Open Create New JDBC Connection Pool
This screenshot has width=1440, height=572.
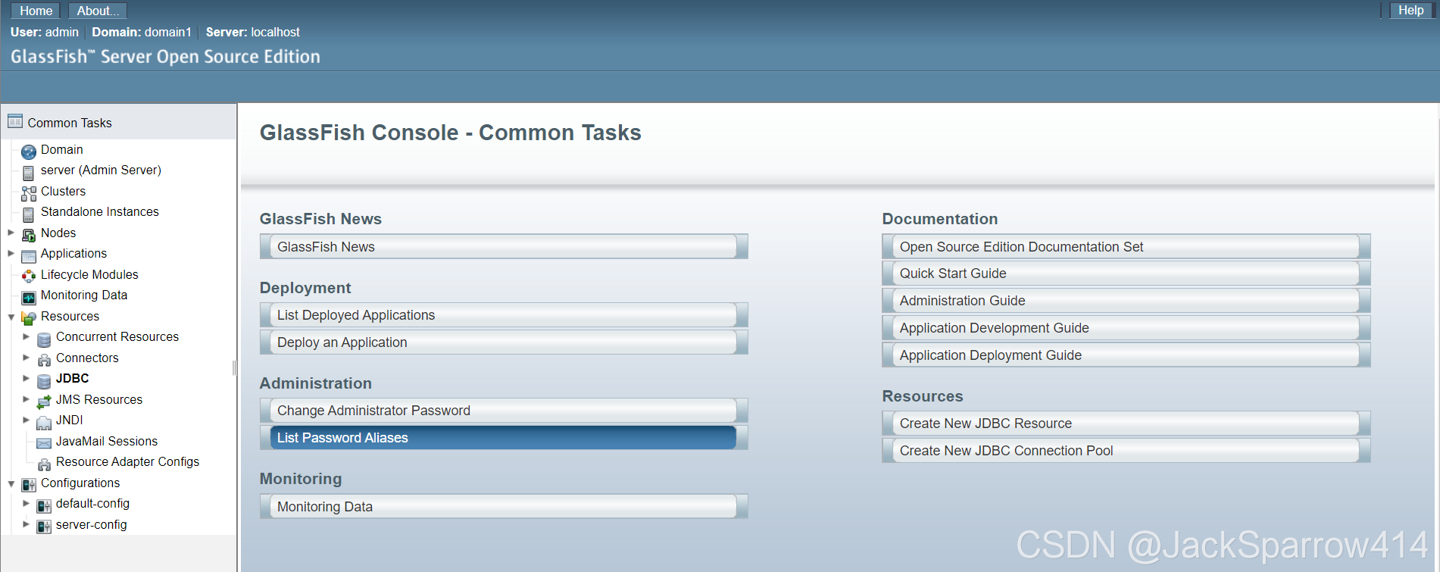pyautogui.click(x=1126, y=451)
